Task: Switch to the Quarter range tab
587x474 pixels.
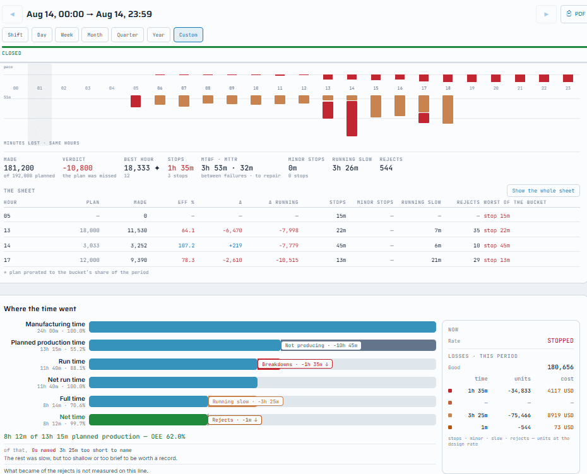Action: (x=127, y=35)
